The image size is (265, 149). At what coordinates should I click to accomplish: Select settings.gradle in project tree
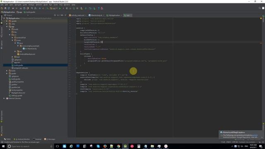(16, 96)
